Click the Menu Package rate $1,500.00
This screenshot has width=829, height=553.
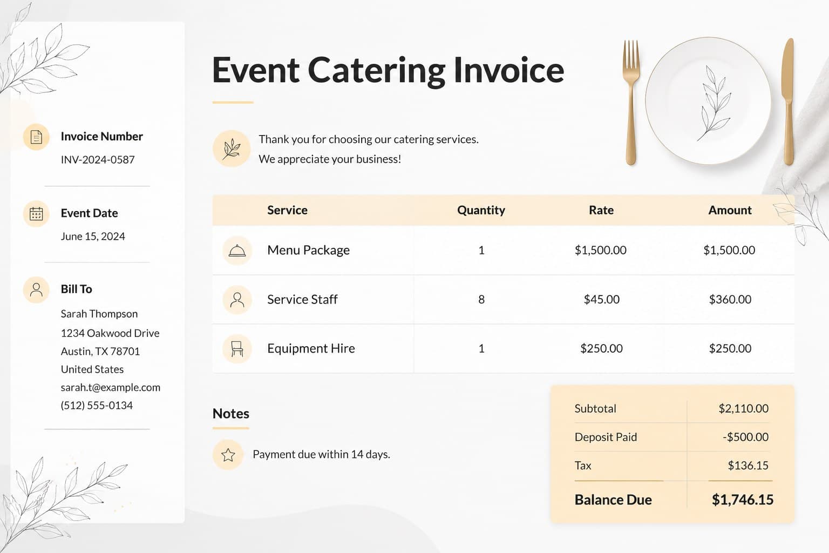(601, 250)
